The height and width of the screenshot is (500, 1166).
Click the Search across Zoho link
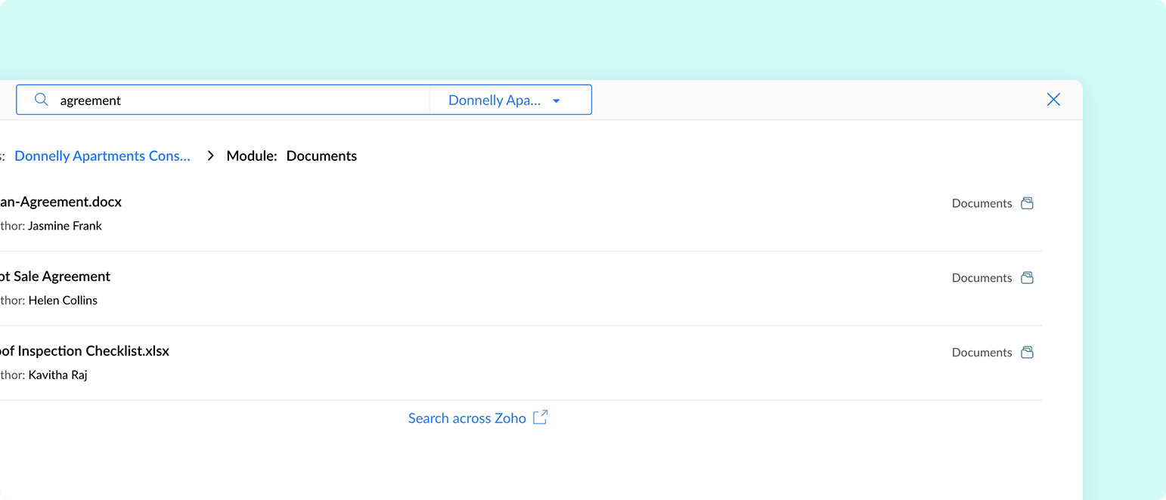click(467, 418)
